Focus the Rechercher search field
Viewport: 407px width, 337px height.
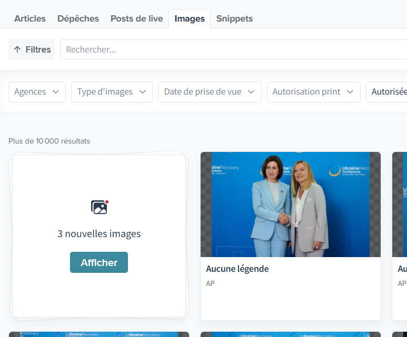coord(233,49)
